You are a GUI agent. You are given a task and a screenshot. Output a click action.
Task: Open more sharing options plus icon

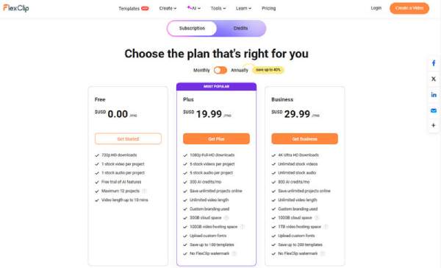tap(434, 125)
